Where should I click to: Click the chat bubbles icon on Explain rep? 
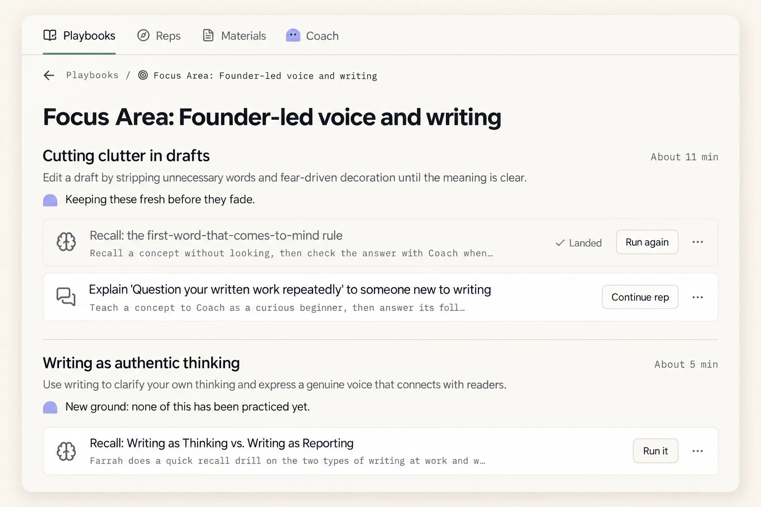click(x=66, y=297)
